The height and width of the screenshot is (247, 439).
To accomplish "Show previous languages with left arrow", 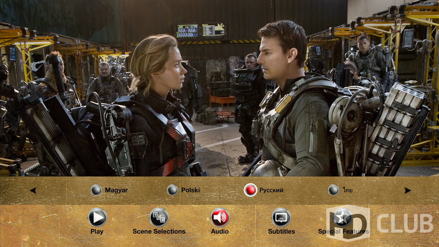I will click(x=33, y=190).
